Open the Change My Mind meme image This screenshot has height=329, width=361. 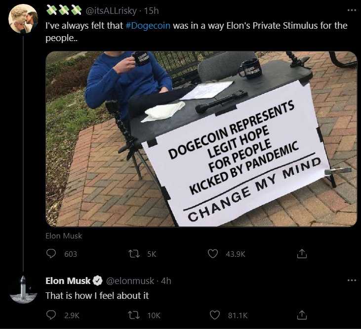tap(201, 139)
